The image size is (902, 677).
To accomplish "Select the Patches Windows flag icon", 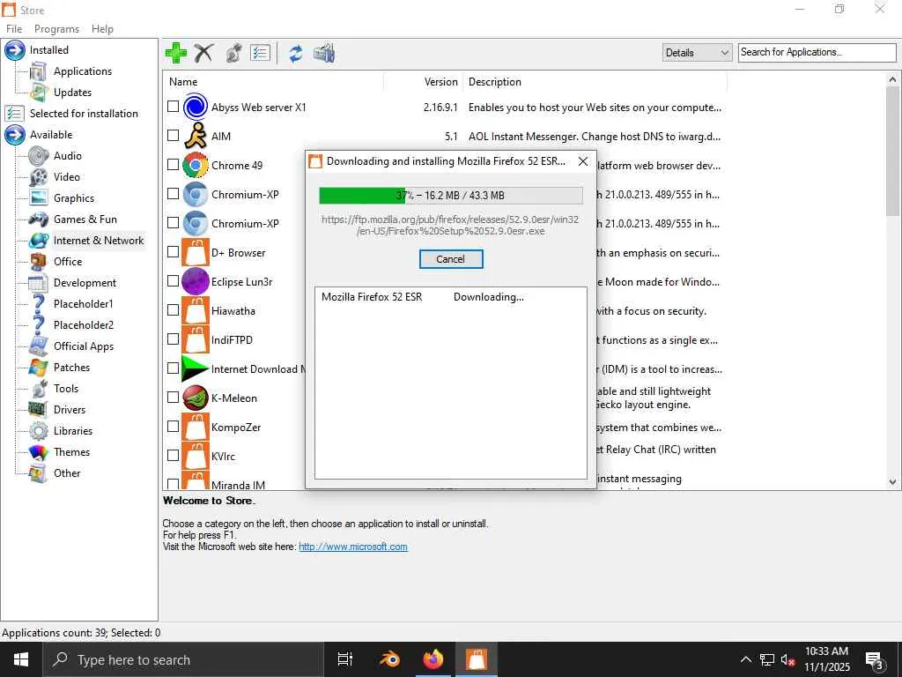I will [x=39, y=368].
